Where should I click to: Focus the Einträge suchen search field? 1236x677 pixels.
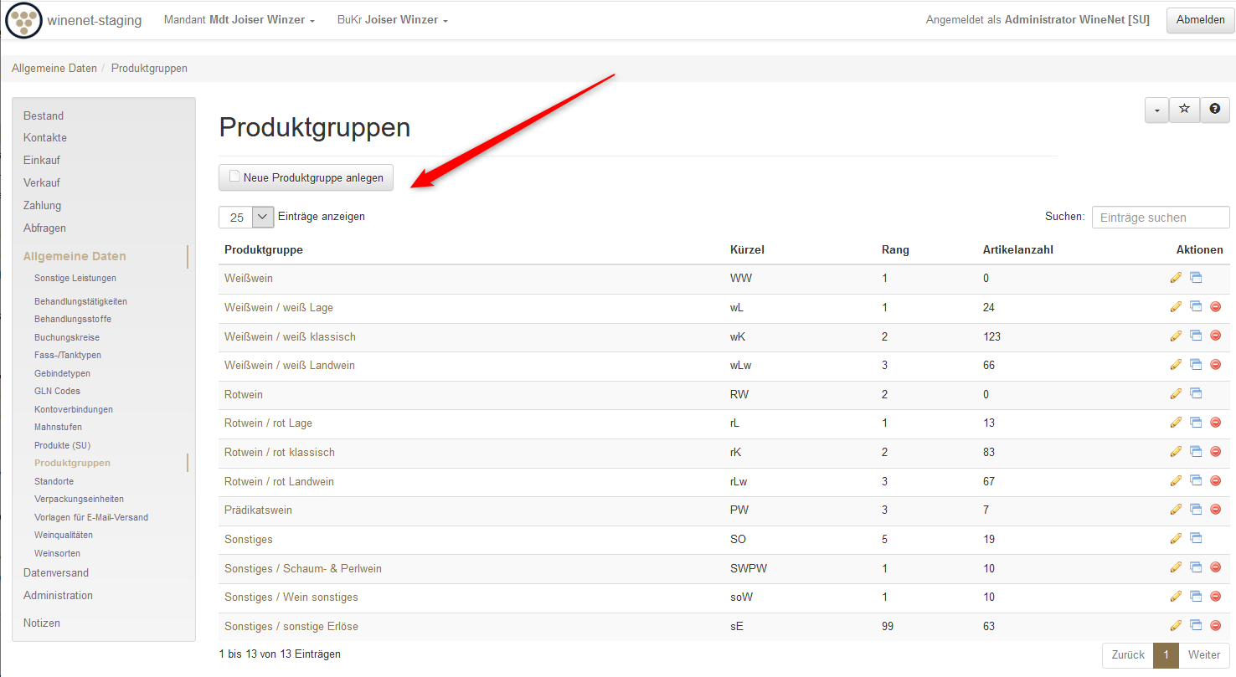coord(1160,218)
